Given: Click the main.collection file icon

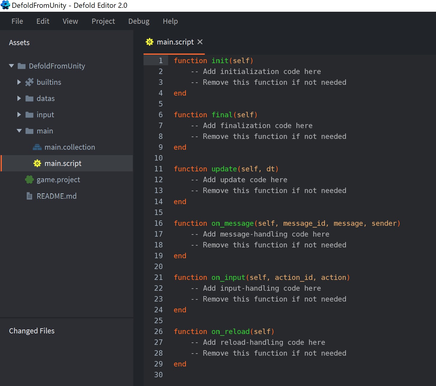Looking at the screenshot, I should [37, 147].
